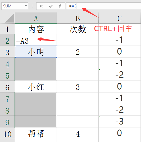Click cell B6 with value 3
141x142 pixels.
coord(78,87)
